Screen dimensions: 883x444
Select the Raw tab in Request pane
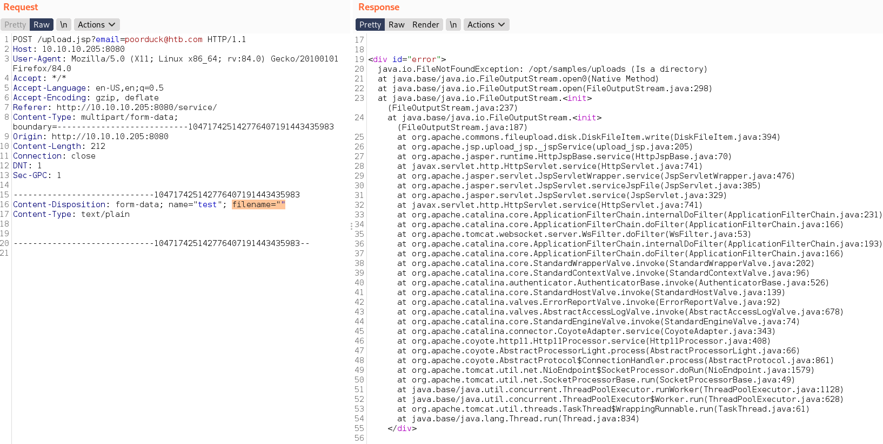42,25
